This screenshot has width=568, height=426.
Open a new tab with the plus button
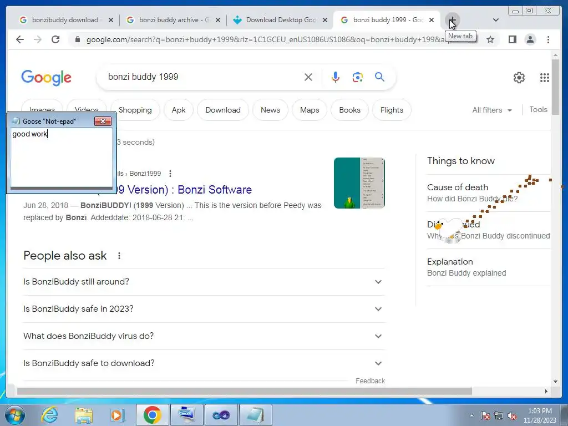pos(452,20)
